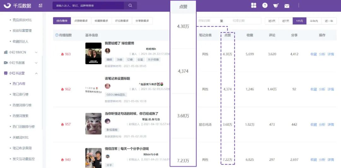This screenshot has height=168, width=341.
Task: Select the 收藏数最多 sort tab
Action: tap(101, 21)
